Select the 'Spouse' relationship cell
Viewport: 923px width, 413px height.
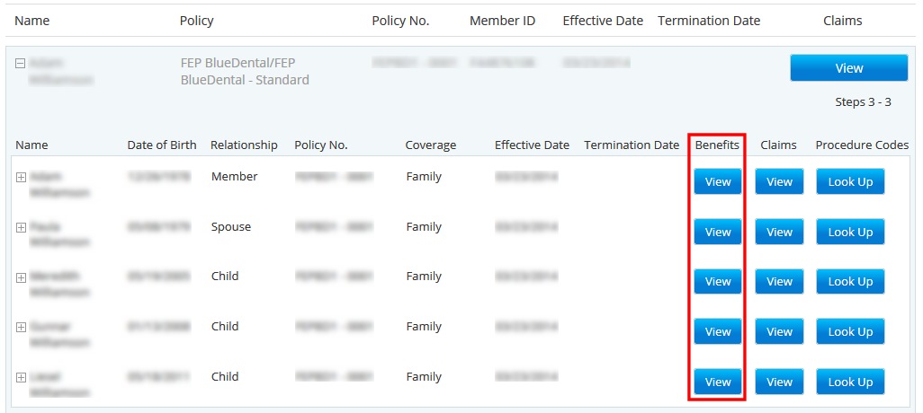click(x=230, y=227)
